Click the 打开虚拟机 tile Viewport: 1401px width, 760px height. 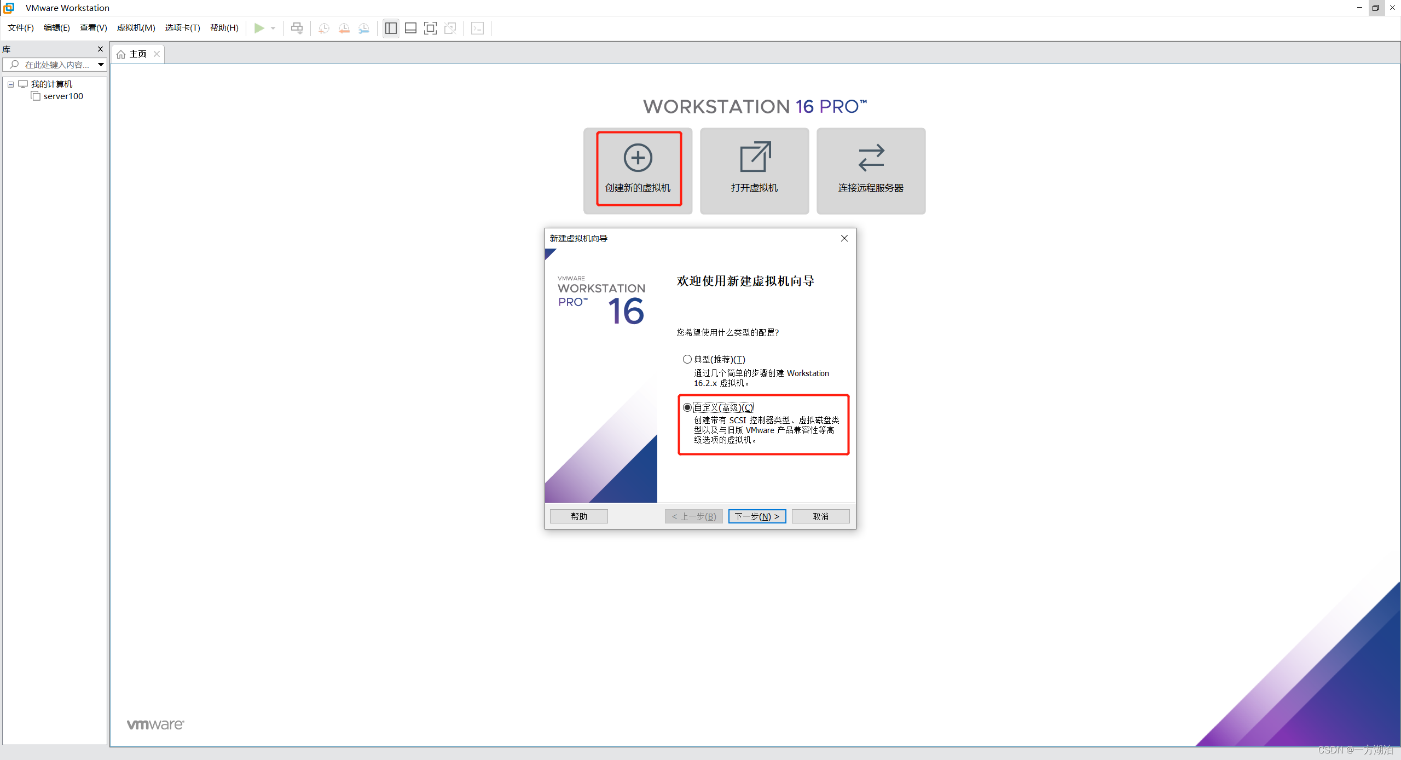click(754, 169)
